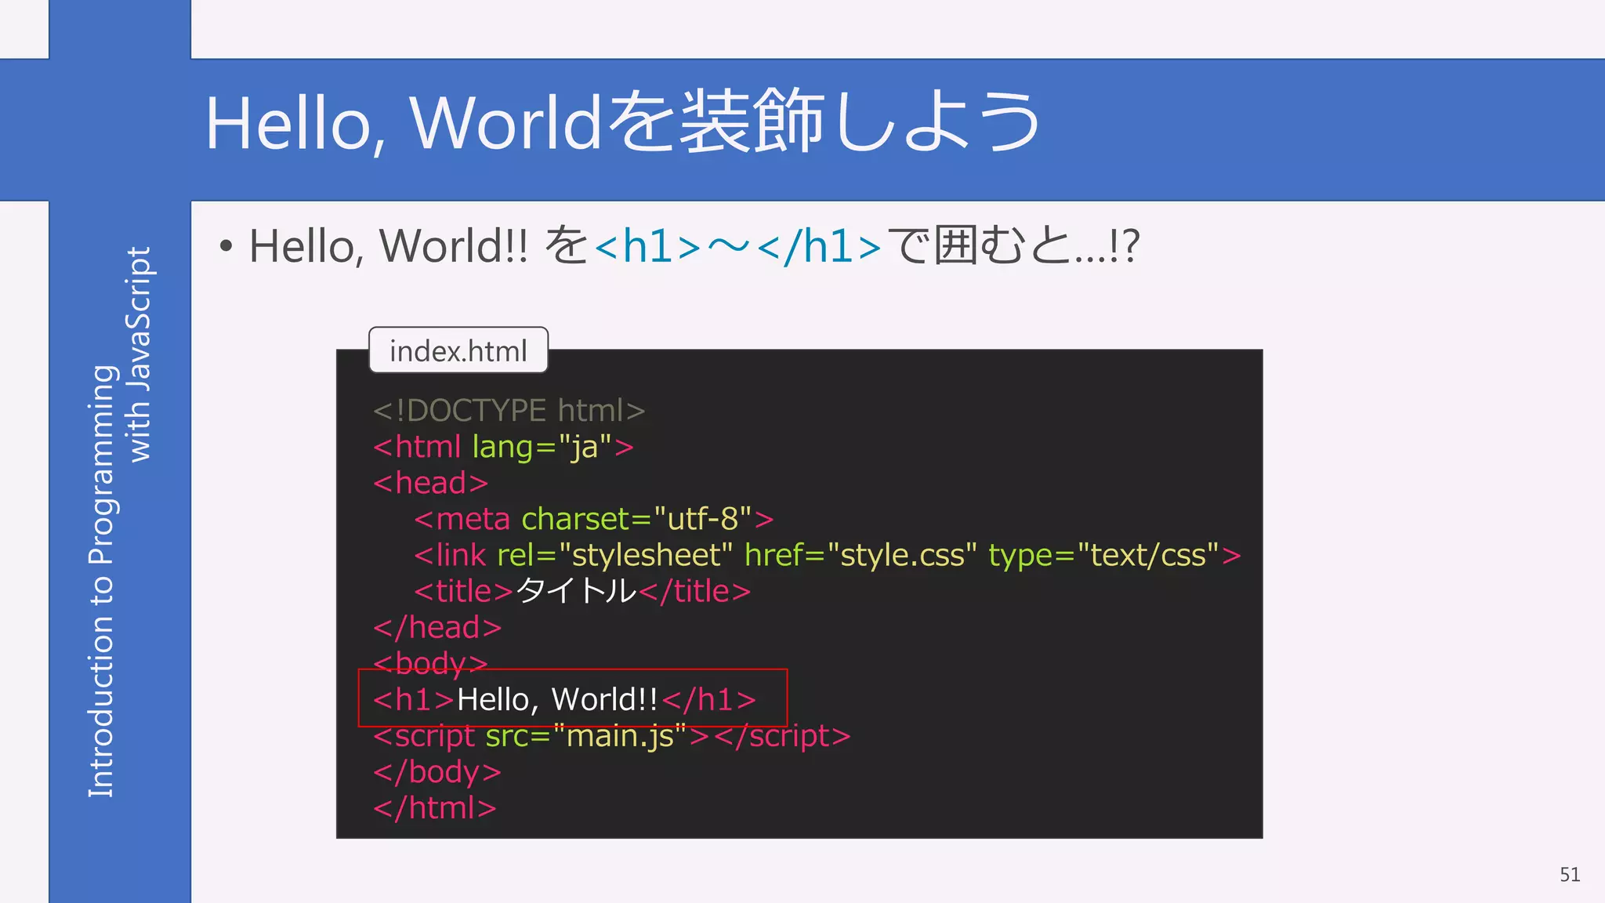Viewport: 1605px width, 903px height.
Task: Click the closing "</html>" tag line
Action: pyautogui.click(x=435, y=807)
